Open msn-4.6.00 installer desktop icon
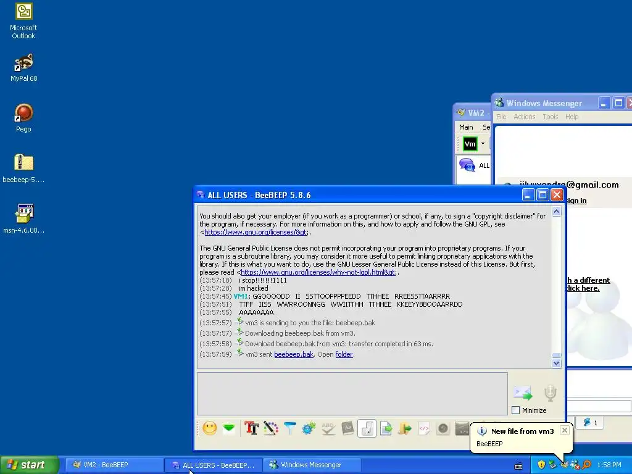 23,219
